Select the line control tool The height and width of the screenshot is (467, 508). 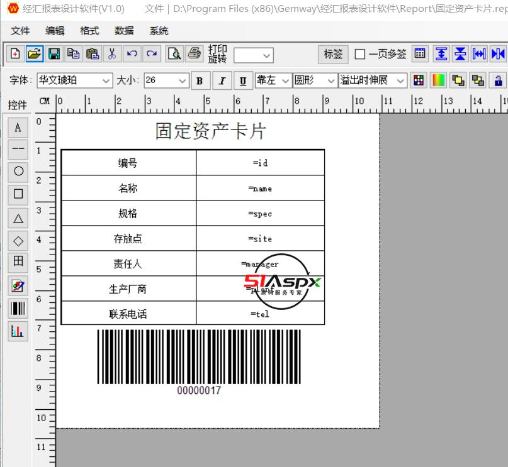click(x=18, y=149)
